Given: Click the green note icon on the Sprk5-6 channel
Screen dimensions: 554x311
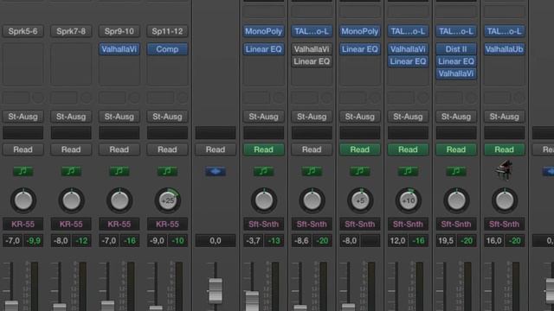Looking at the screenshot, I should click(x=23, y=171).
